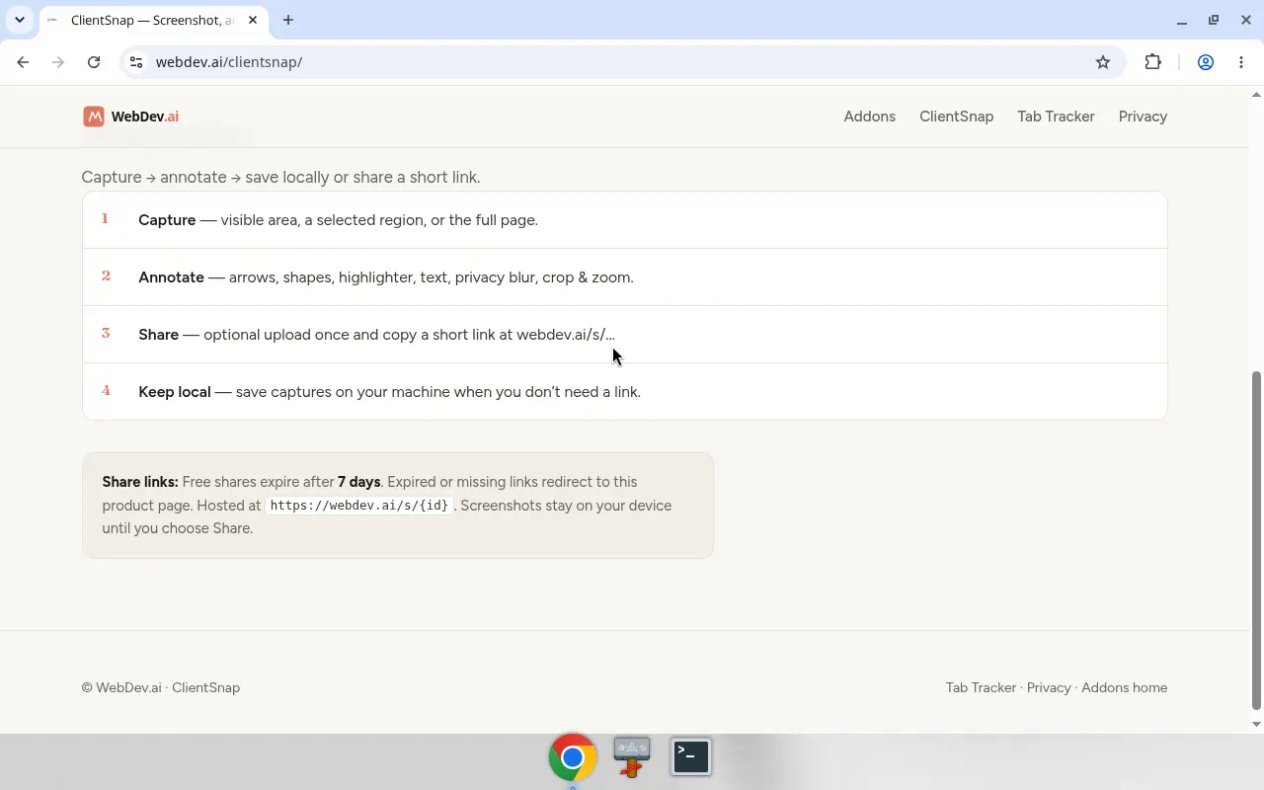
Task: Select the ClientSnap browser tab
Action: point(152,20)
